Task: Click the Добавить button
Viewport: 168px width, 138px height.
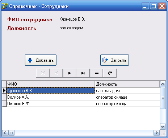Action: 41,60
